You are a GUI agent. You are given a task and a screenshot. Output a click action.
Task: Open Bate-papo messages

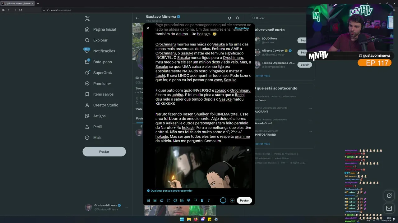99,62
